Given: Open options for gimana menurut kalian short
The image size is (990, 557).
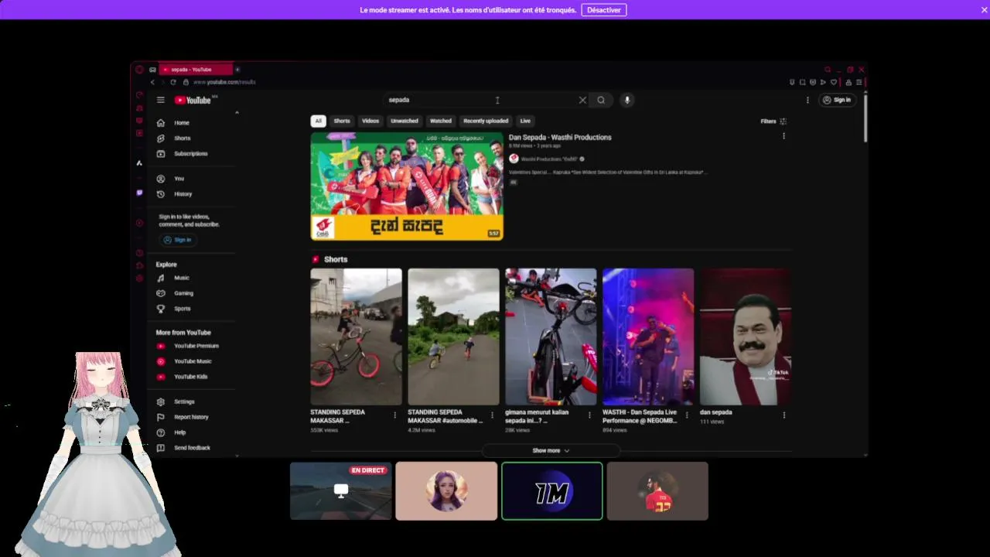Looking at the screenshot, I should [x=589, y=415].
